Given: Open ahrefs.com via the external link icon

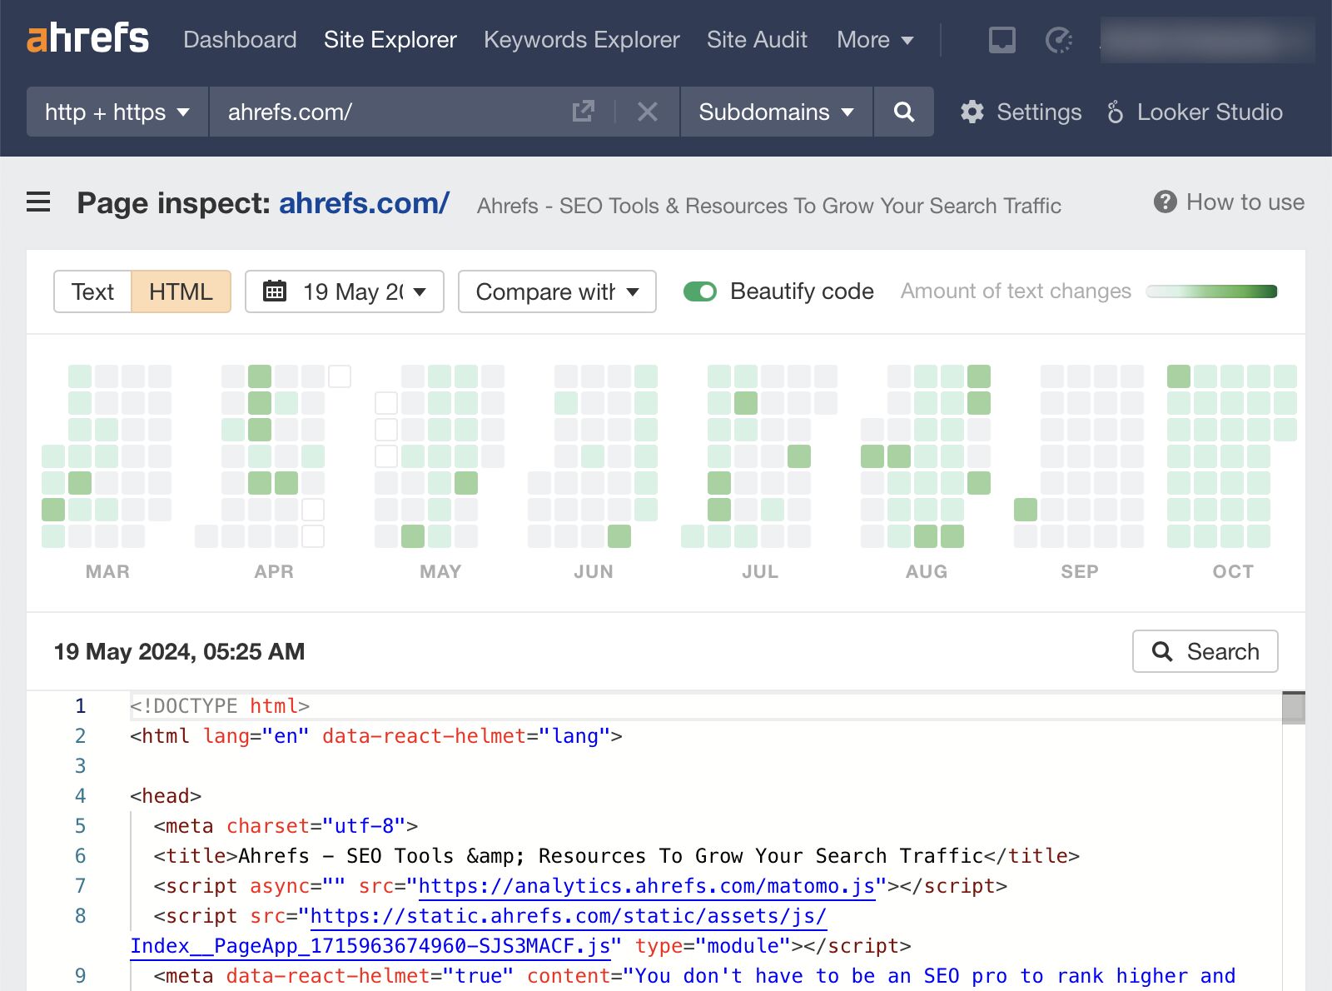Looking at the screenshot, I should [x=584, y=110].
